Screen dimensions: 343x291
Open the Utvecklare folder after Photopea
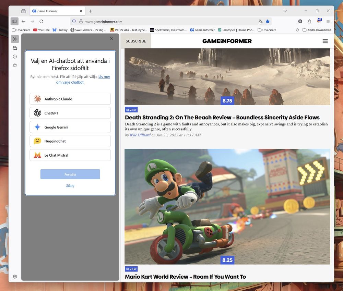pos(267,30)
